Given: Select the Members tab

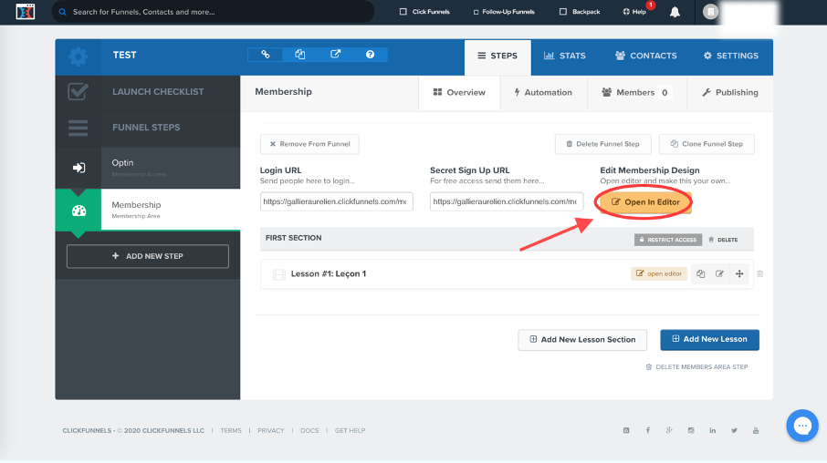Looking at the screenshot, I should [636, 93].
